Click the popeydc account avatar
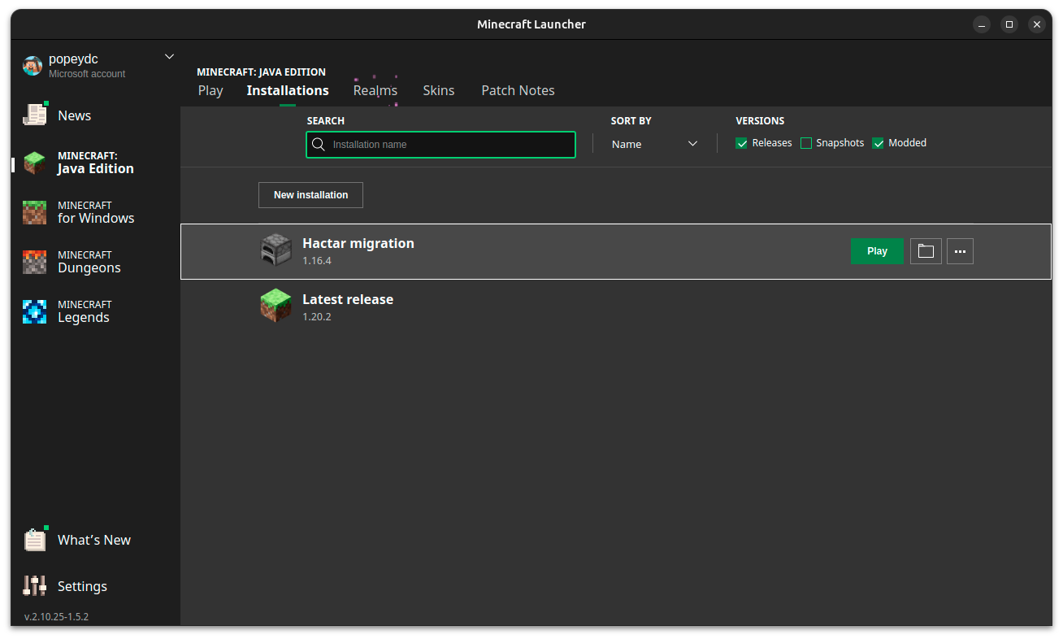The width and height of the screenshot is (1063, 639). click(x=33, y=66)
